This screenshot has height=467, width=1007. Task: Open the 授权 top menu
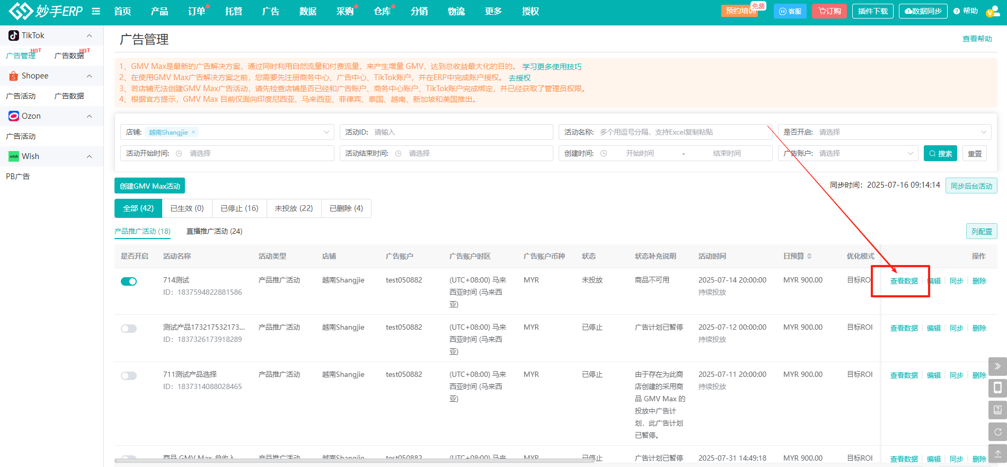click(x=531, y=11)
